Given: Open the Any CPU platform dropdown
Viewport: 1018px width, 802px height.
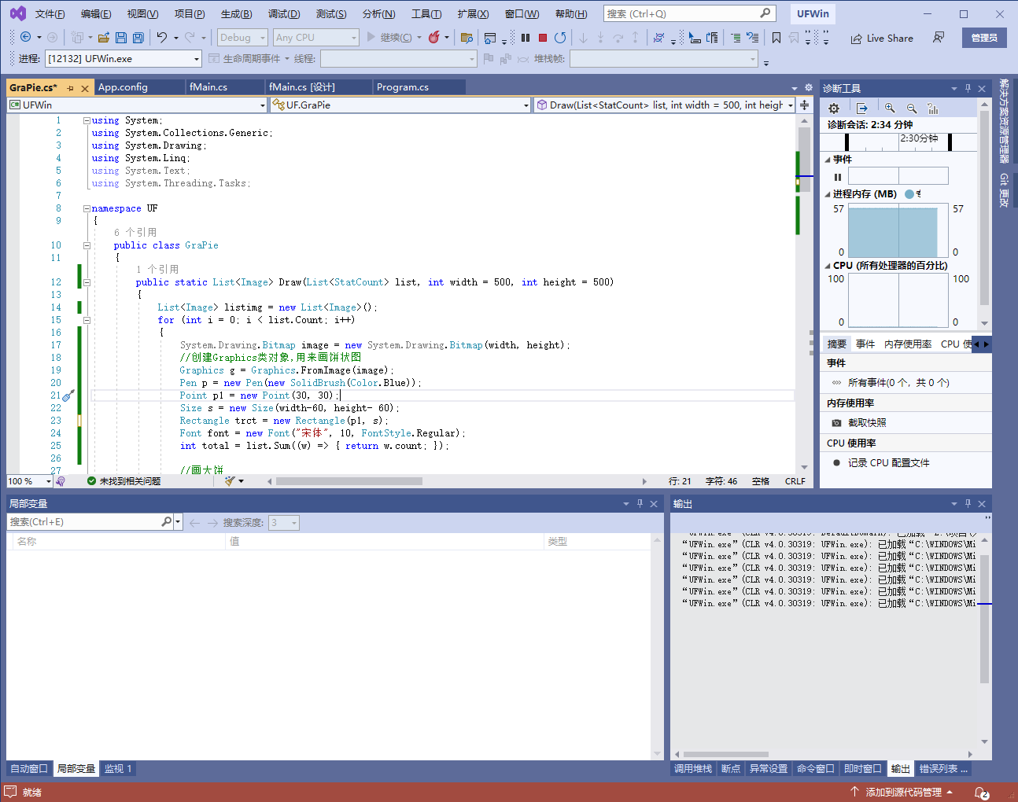Looking at the screenshot, I should pyautogui.click(x=316, y=37).
